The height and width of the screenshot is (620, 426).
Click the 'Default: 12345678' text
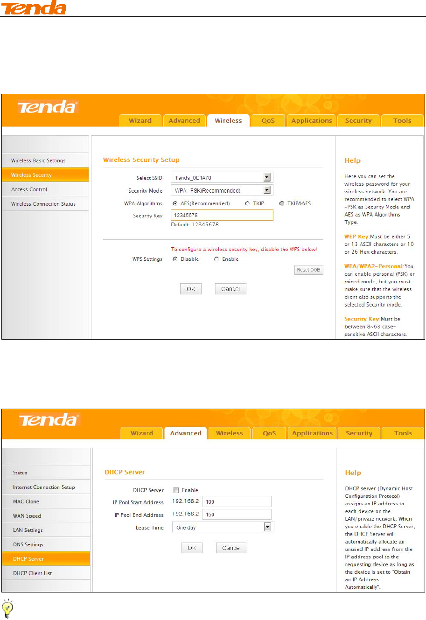195,224
